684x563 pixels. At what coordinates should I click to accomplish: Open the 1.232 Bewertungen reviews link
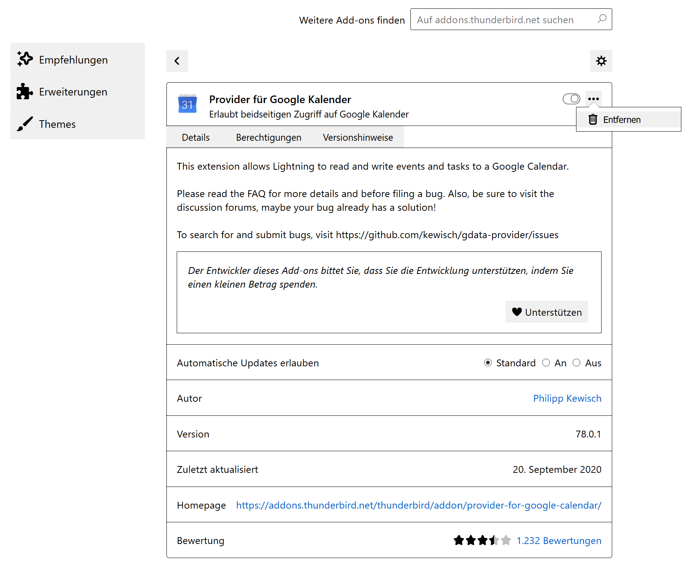point(559,541)
